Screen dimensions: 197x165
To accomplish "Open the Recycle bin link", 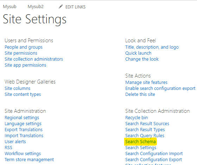I will click(x=136, y=118).
